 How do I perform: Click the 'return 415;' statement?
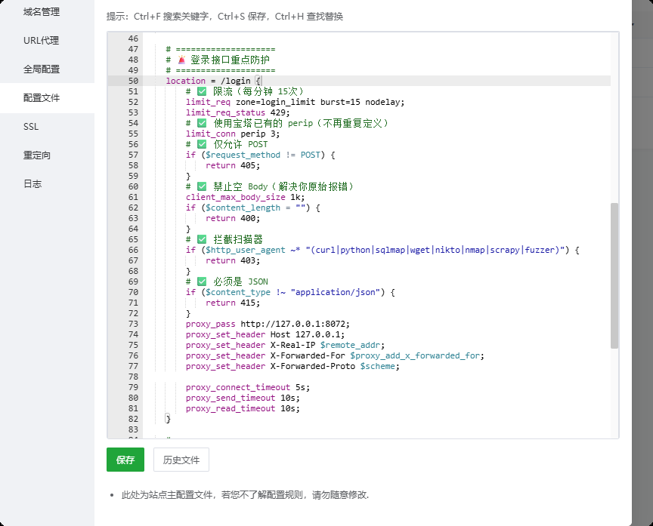point(233,303)
